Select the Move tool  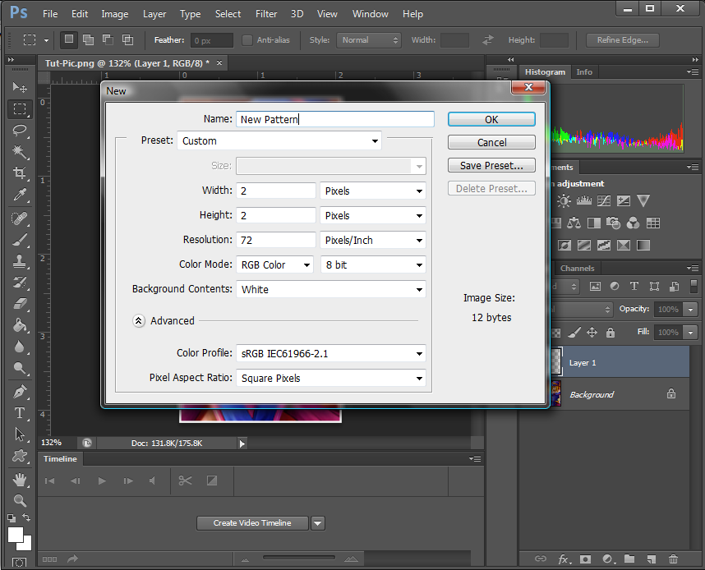[x=20, y=87]
